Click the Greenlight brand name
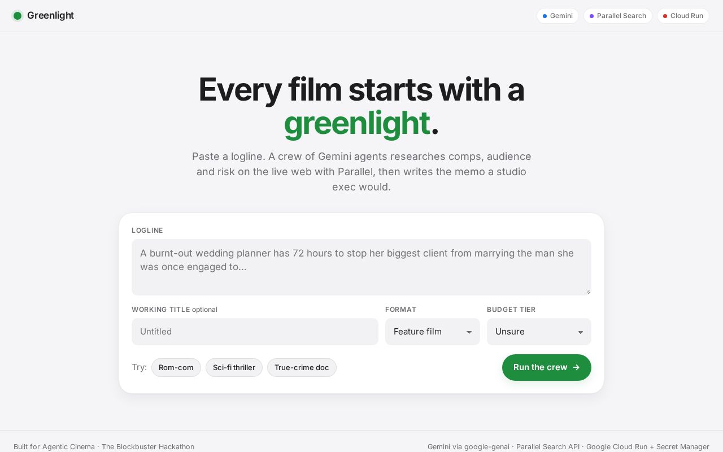Screen dimensions: 723x452 (x=50, y=16)
